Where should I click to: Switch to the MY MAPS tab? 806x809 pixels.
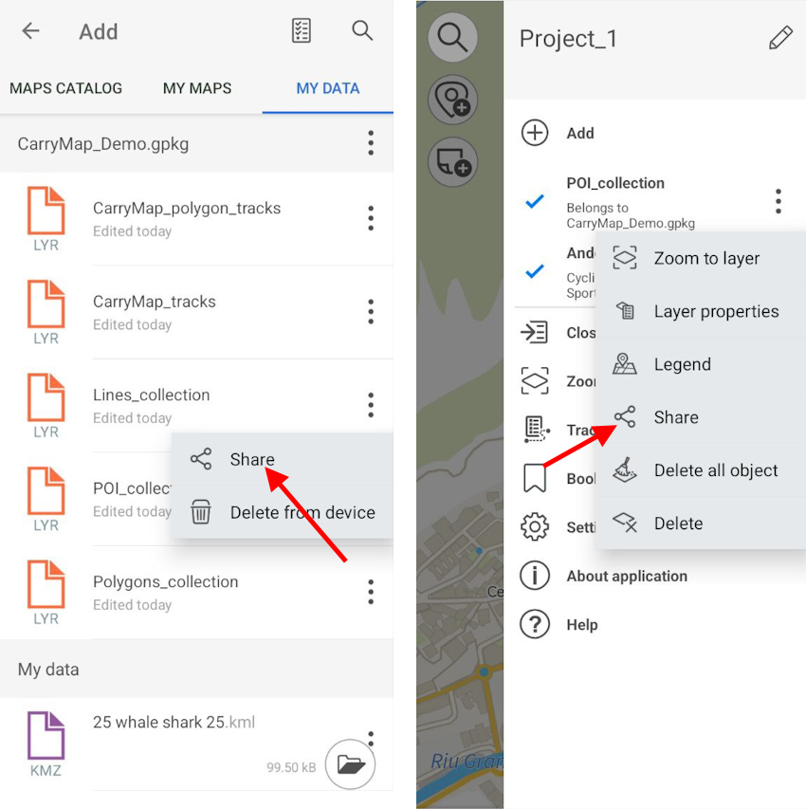[x=197, y=88]
